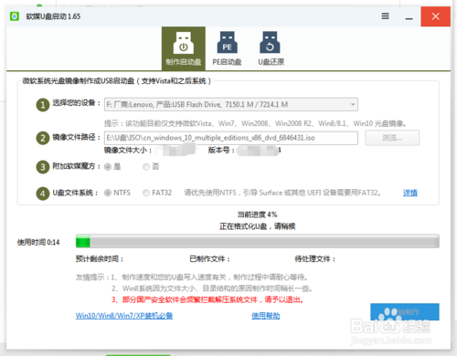Open the Win10/Win8/Win7/XP装机必备 link
The width and height of the screenshot is (457, 356).
click(x=124, y=316)
